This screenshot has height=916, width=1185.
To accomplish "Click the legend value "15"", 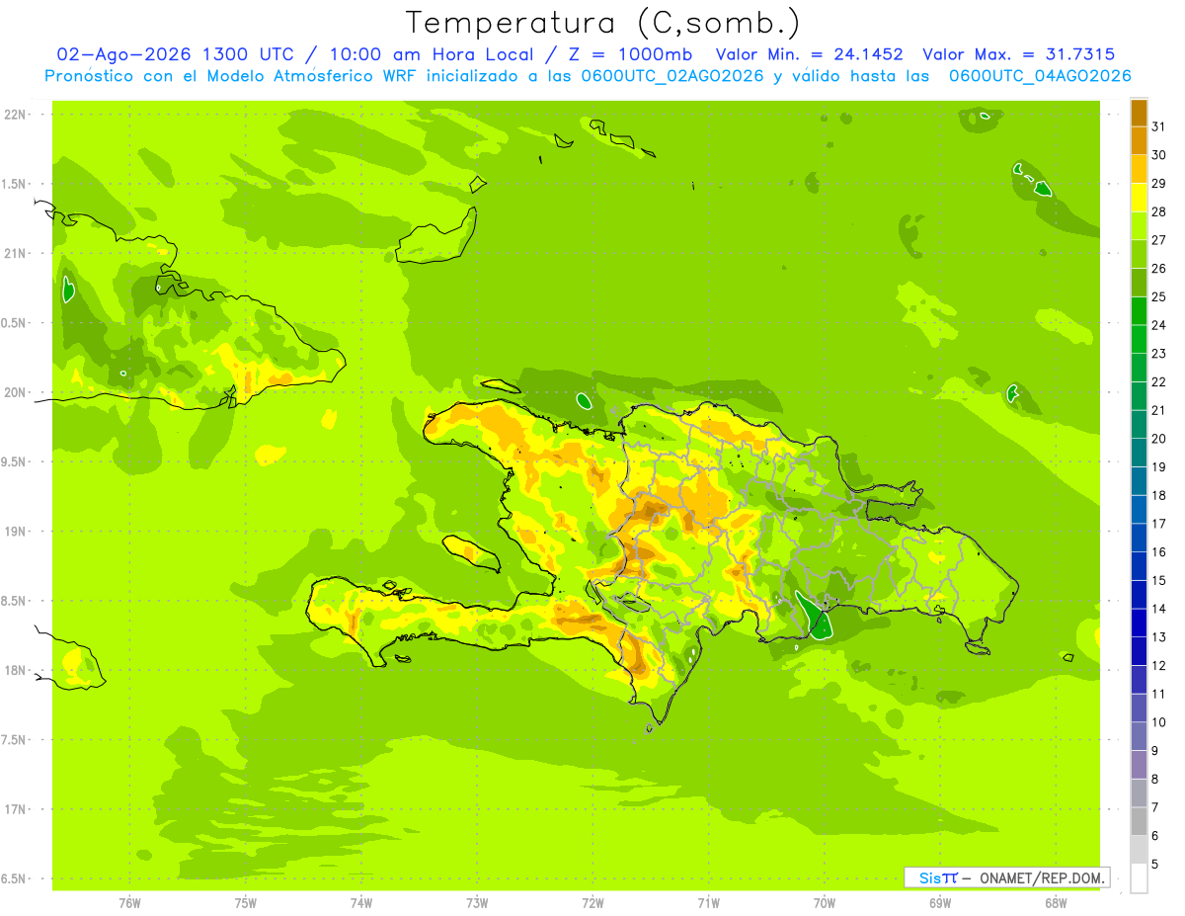I will (x=1157, y=580).
